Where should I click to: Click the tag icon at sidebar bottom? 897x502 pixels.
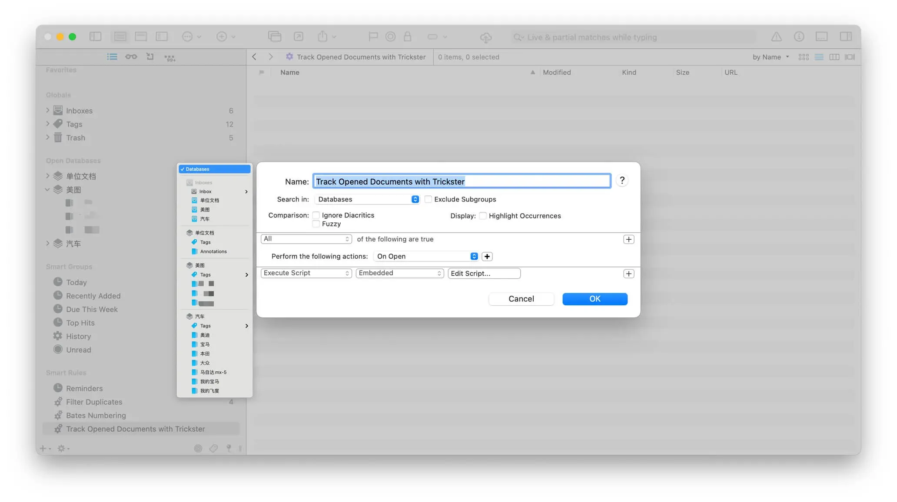pos(213,448)
